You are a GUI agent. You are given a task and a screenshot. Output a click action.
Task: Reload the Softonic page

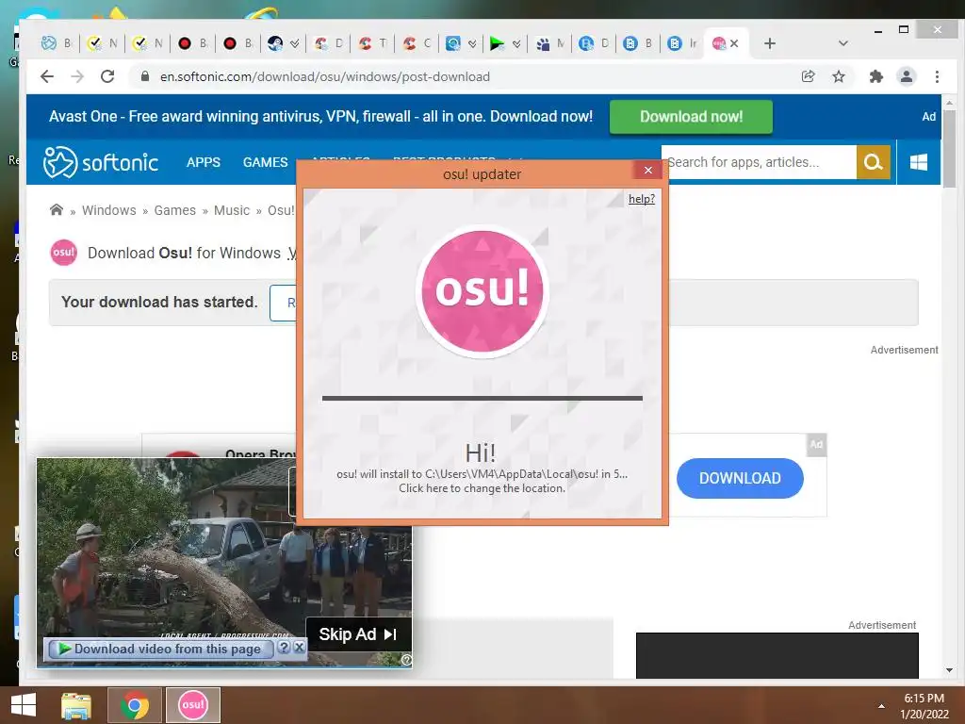tap(107, 76)
